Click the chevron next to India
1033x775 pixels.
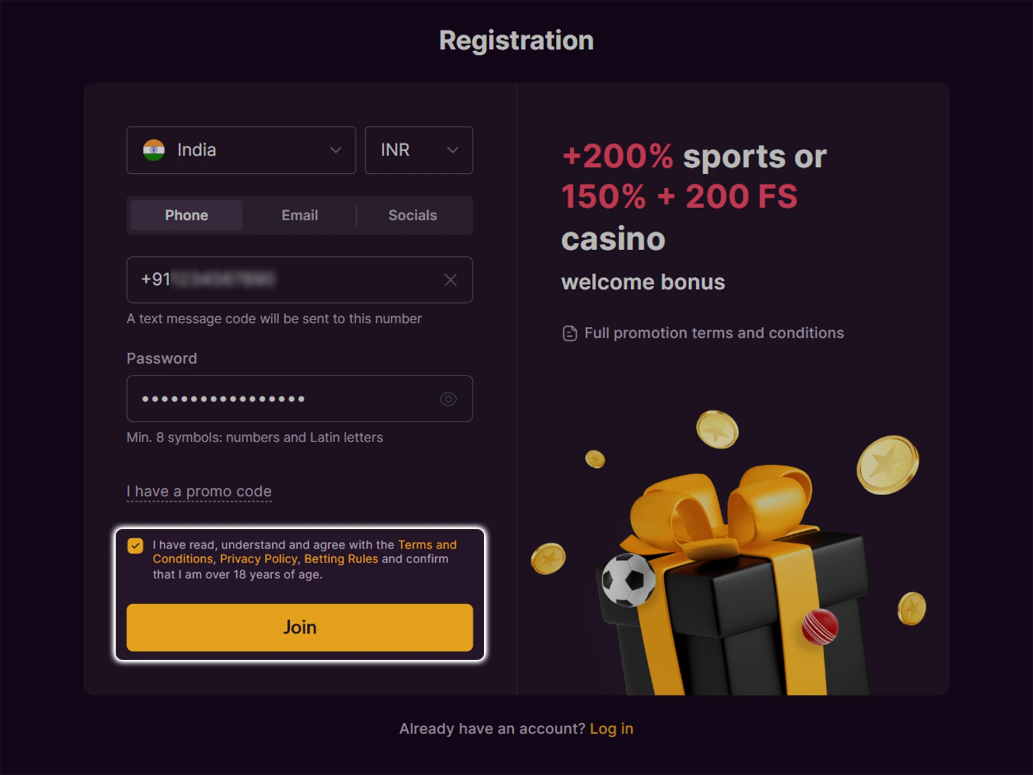(335, 150)
